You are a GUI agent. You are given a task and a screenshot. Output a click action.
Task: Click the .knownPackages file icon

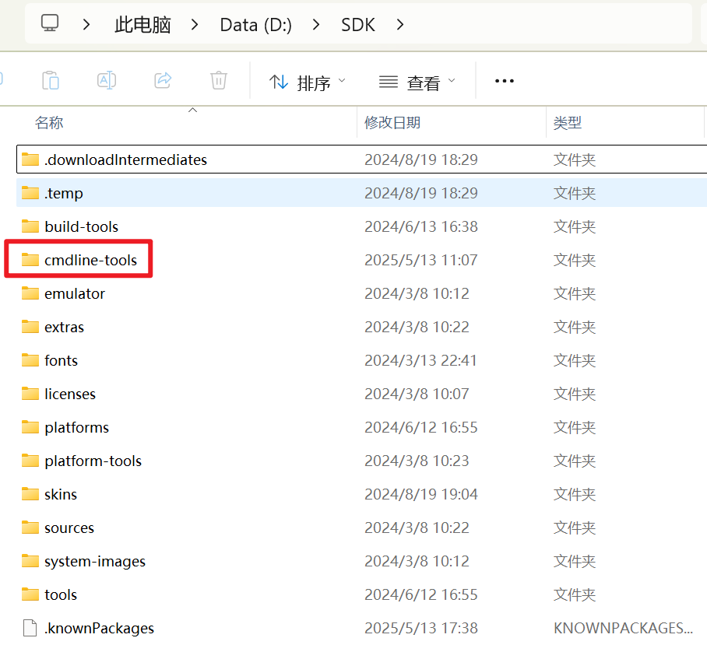click(28, 627)
